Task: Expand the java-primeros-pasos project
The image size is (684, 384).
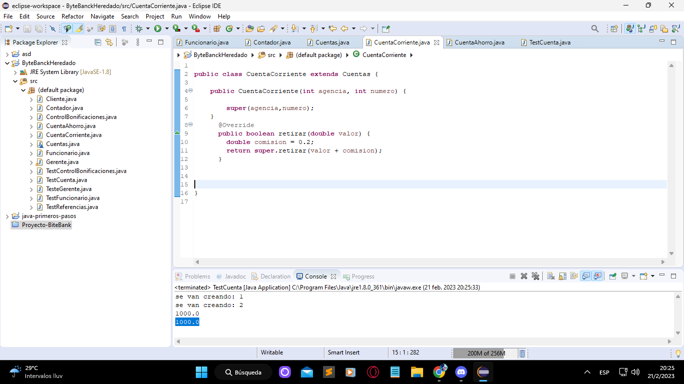Action: point(7,216)
